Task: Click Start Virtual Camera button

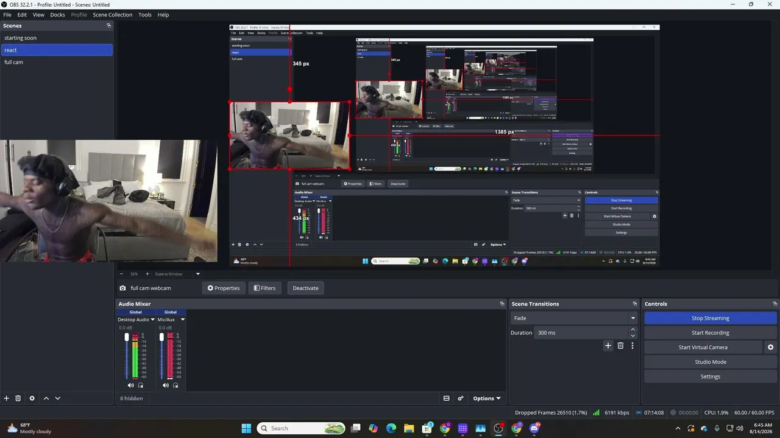Action: point(703,347)
